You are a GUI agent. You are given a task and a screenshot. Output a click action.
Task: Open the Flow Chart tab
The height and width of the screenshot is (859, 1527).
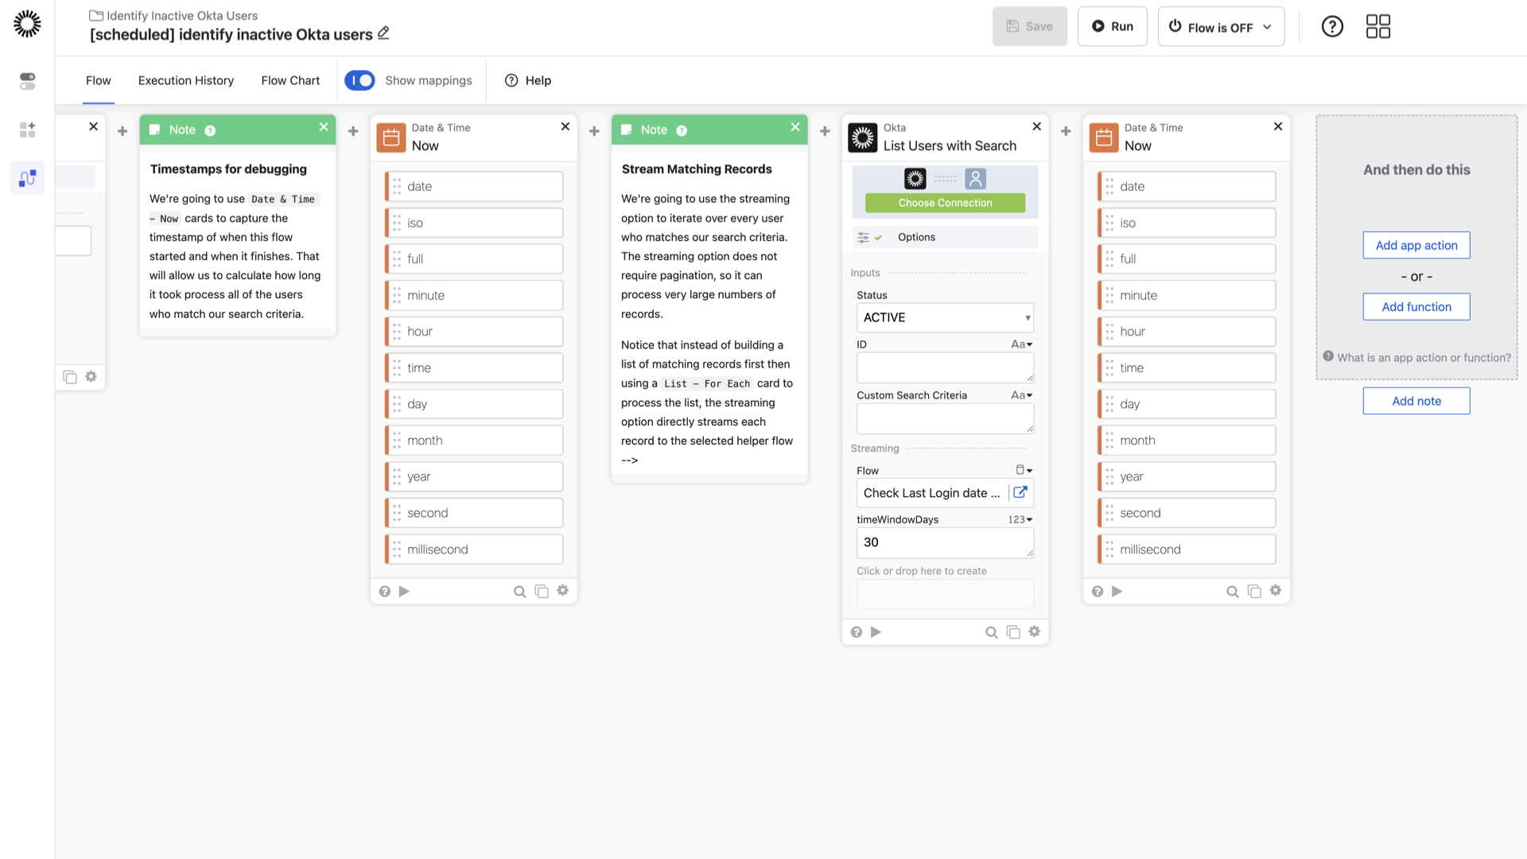point(290,80)
